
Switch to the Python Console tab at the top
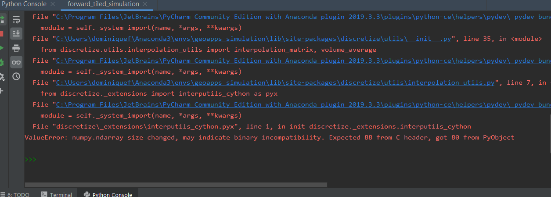pos(24,4)
